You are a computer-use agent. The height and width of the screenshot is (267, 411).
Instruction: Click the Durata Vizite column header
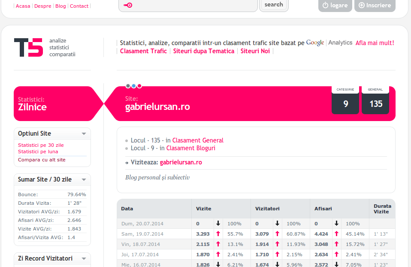coord(382,209)
